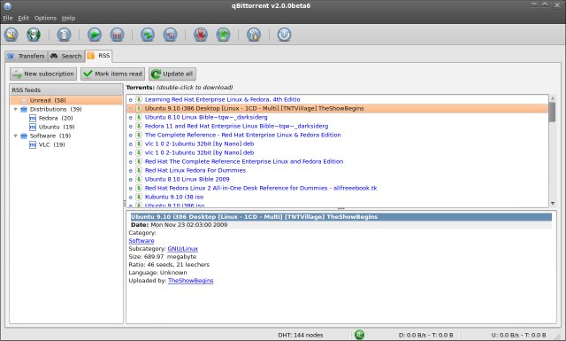This screenshot has width=566, height=341.
Task: Click the VLC feed icon
Action: point(33,144)
